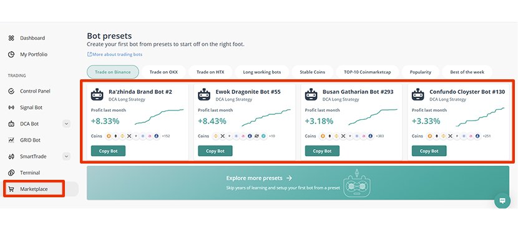Click the Ra'zhinda Brand Bot robot icon
518x231 pixels.
click(x=97, y=94)
